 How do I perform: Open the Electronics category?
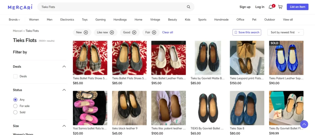(x=67, y=20)
